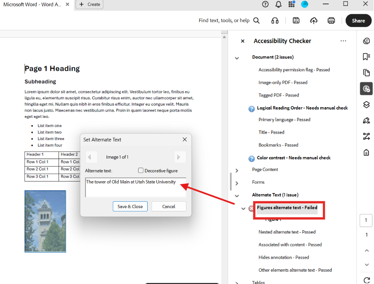The image size is (374, 284).
Task: Select Hides annotation - Passed
Action: [284, 257]
